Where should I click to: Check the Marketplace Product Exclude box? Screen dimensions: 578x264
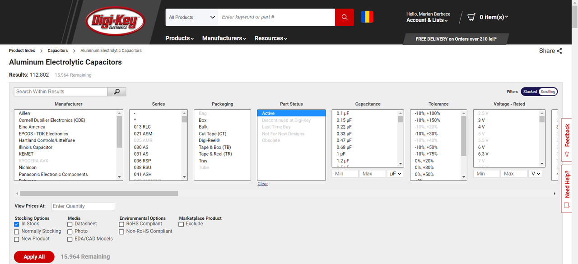[x=181, y=224]
